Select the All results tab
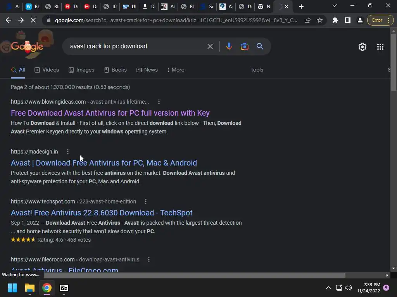Image resolution: width=397 pixels, height=297 pixels. tap(18, 70)
